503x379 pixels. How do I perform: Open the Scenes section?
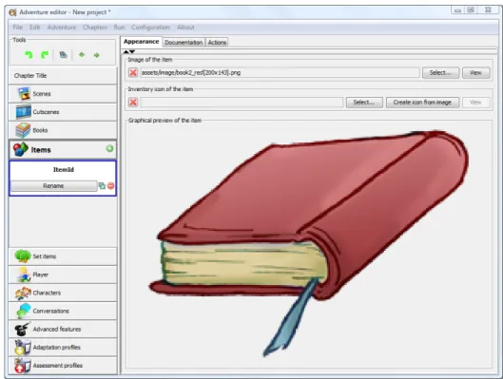point(63,94)
